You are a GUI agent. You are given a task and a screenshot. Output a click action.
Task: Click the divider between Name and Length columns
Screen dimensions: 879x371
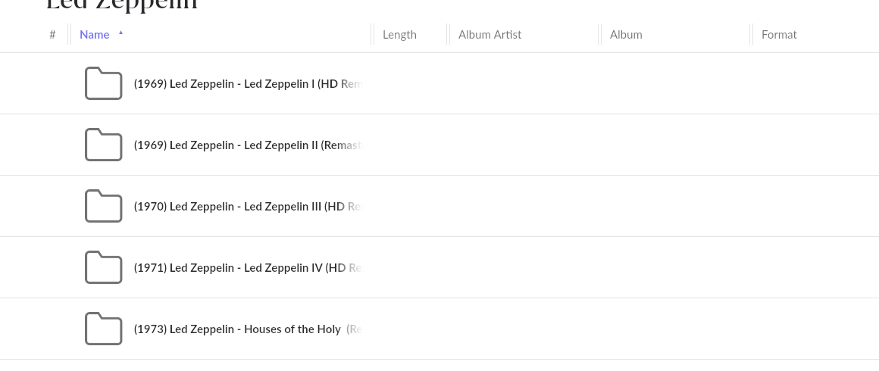[372, 34]
